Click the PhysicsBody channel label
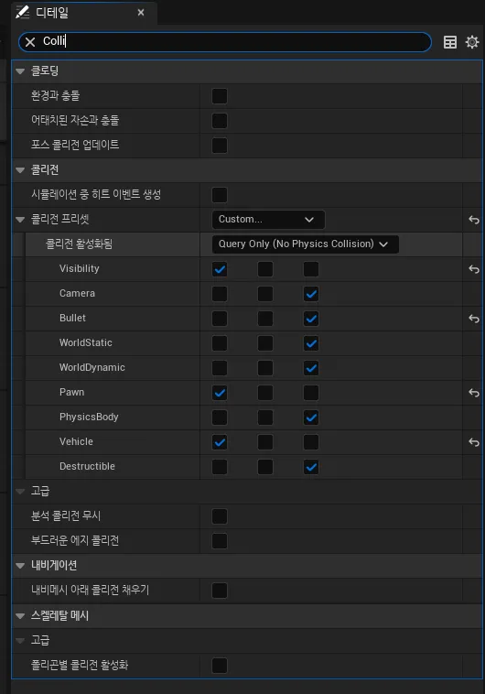The height and width of the screenshot is (694, 485). click(89, 417)
